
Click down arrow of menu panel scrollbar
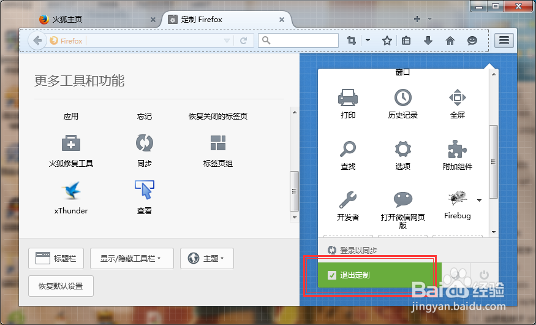(x=494, y=232)
